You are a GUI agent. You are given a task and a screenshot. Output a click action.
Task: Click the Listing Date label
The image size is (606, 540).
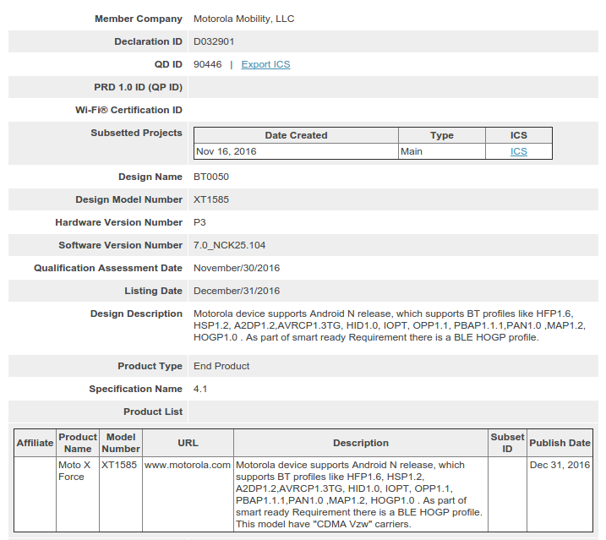(x=153, y=291)
